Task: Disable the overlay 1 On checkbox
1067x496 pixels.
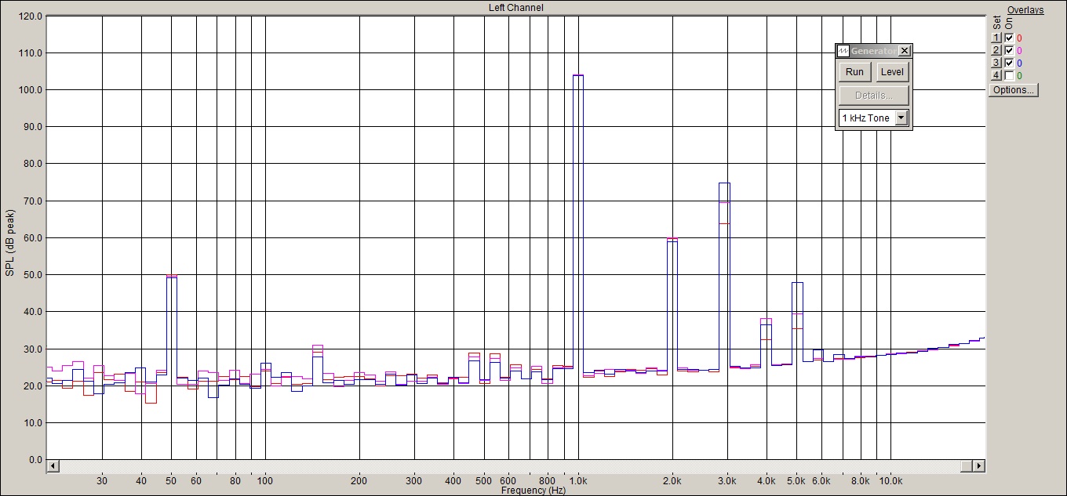Action: click(x=1009, y=38)
